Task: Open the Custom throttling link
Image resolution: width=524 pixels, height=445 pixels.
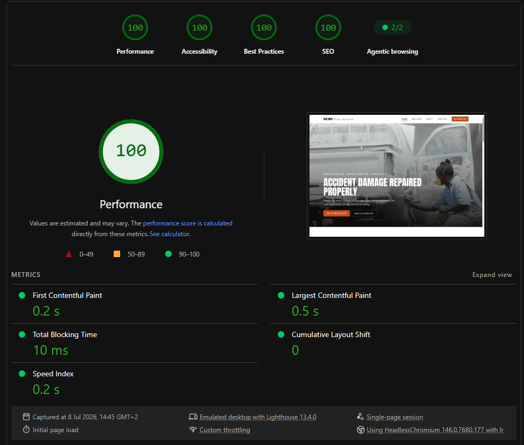Action: coord(225,430)
